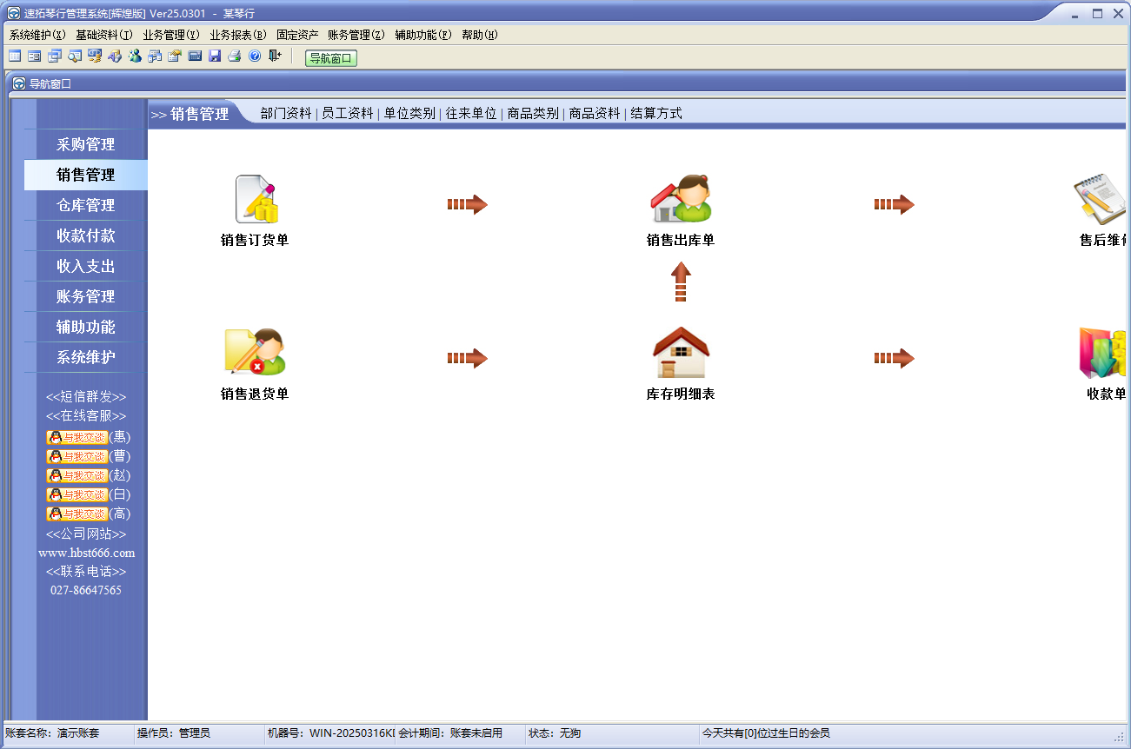Open the 固定资产 menu
Viewport: 1131px width, 749px height.
297,35
